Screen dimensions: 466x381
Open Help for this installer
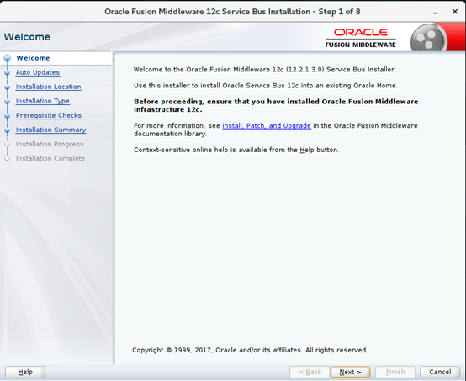[25, 372]
